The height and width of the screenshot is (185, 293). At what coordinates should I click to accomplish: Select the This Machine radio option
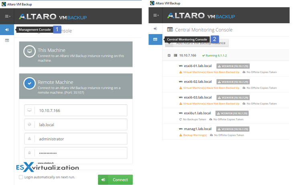coord(30,52)
